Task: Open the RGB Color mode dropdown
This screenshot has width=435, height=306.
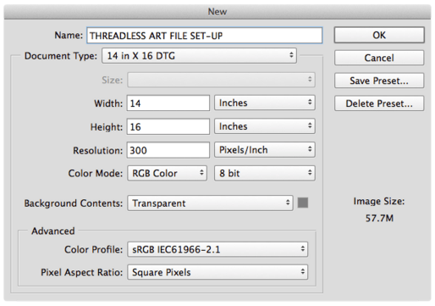Action: (167, 173)
